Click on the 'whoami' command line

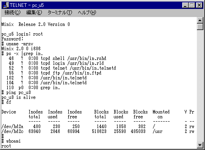click(x=11, y=141)
